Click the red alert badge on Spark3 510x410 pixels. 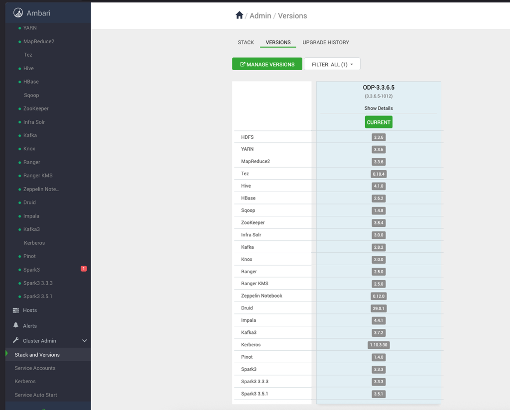point(84,269)
